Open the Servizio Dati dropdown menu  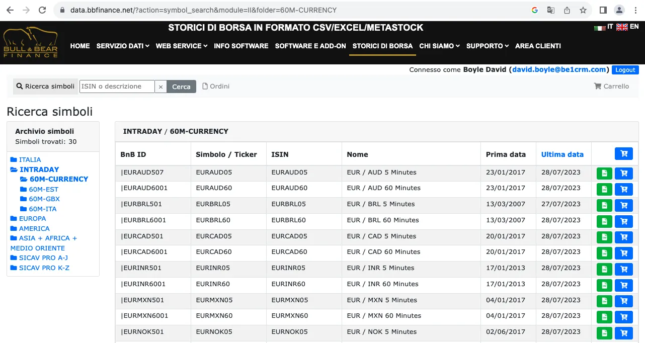point(123,46)
